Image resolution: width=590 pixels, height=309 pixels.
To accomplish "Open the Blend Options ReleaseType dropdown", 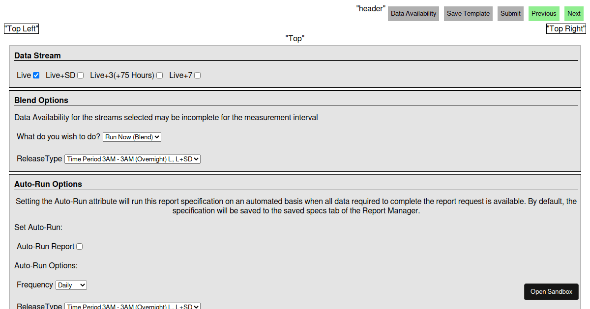I will (132, 159).
